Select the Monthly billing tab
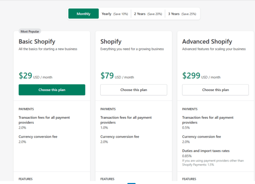Viewport: 255px width, 184px height. [83, 14]
